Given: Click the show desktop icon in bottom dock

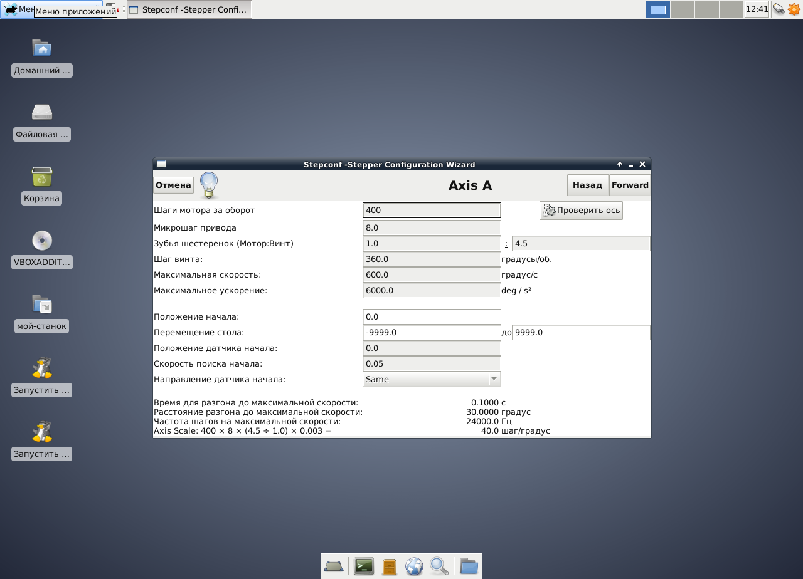Looking at the screenshot, I should [x=333, y=566].
